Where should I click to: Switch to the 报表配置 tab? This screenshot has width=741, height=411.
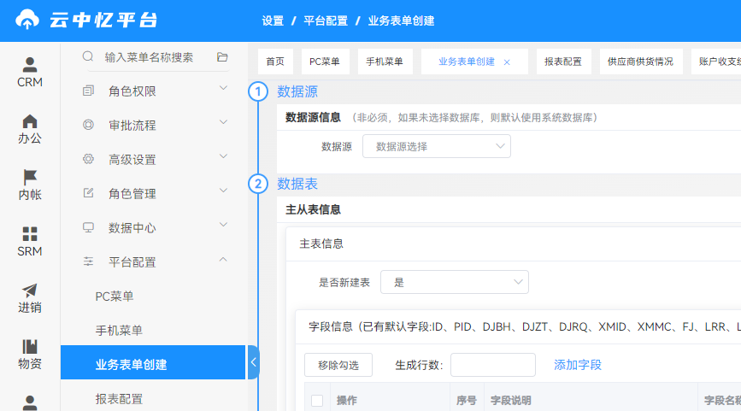point(563,62)
